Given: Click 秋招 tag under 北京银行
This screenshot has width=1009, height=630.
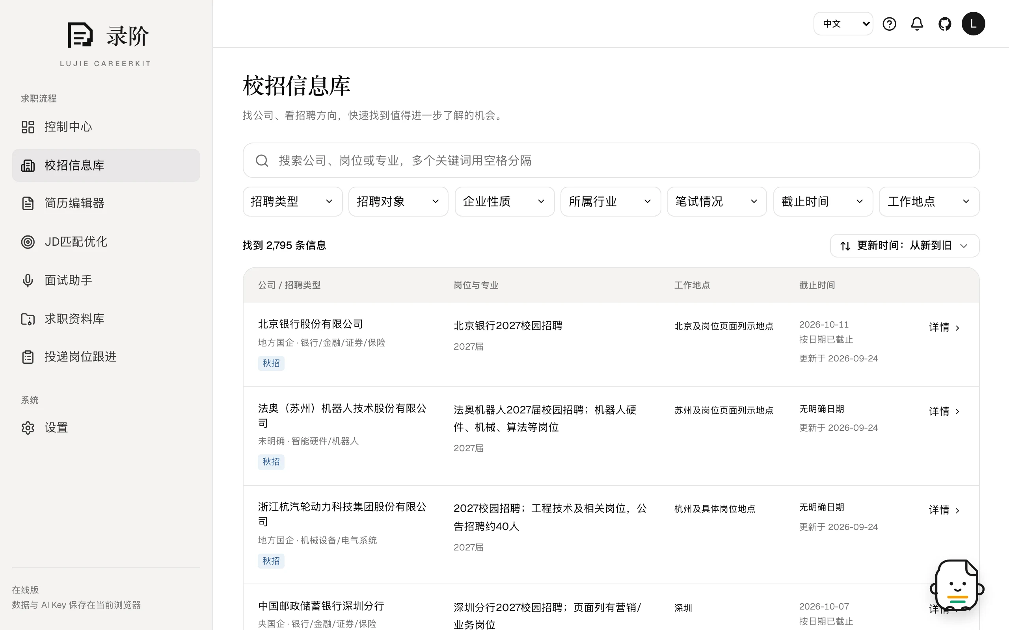Looking at the screenshot, I should click(271, 363).
